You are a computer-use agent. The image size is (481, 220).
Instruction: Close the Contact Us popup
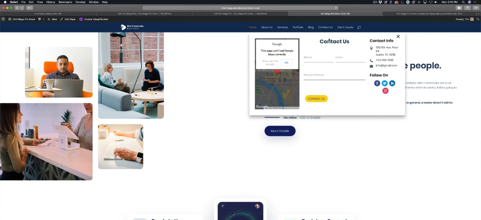pos(398,36)
